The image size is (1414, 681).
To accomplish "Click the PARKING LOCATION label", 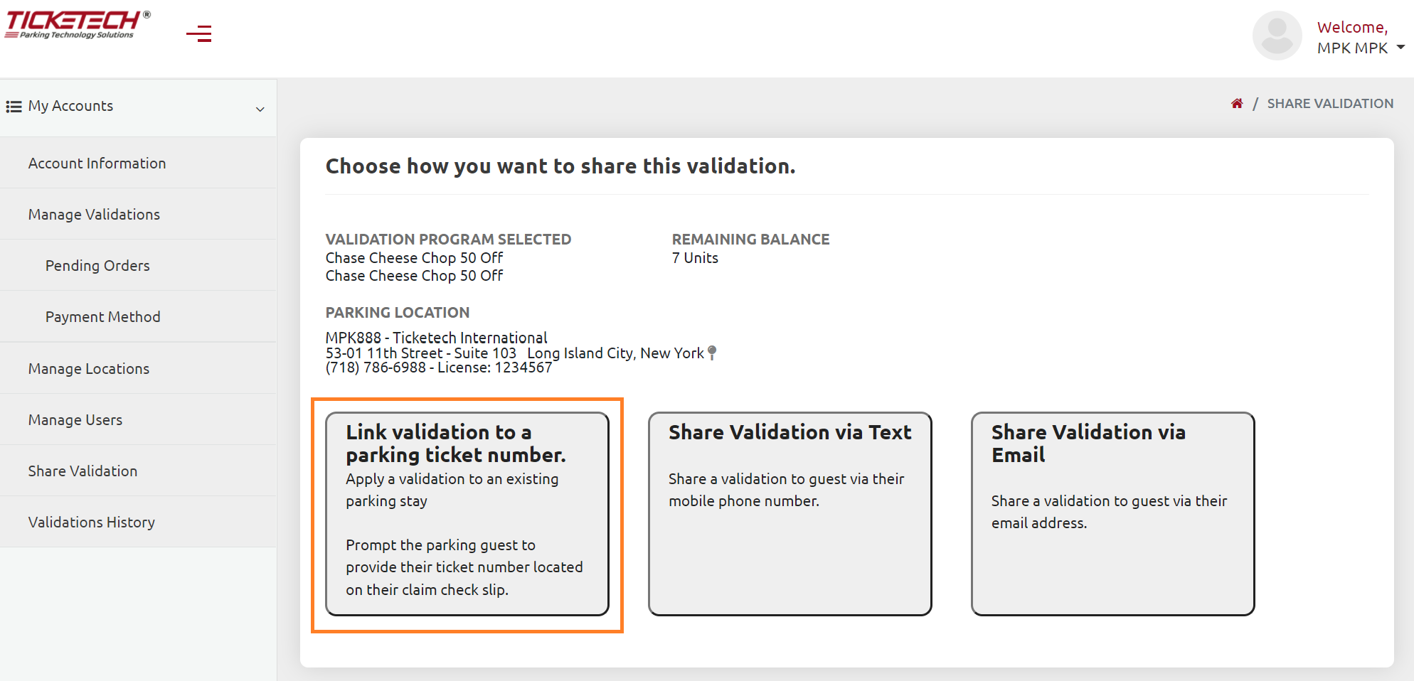I will 398,313.
